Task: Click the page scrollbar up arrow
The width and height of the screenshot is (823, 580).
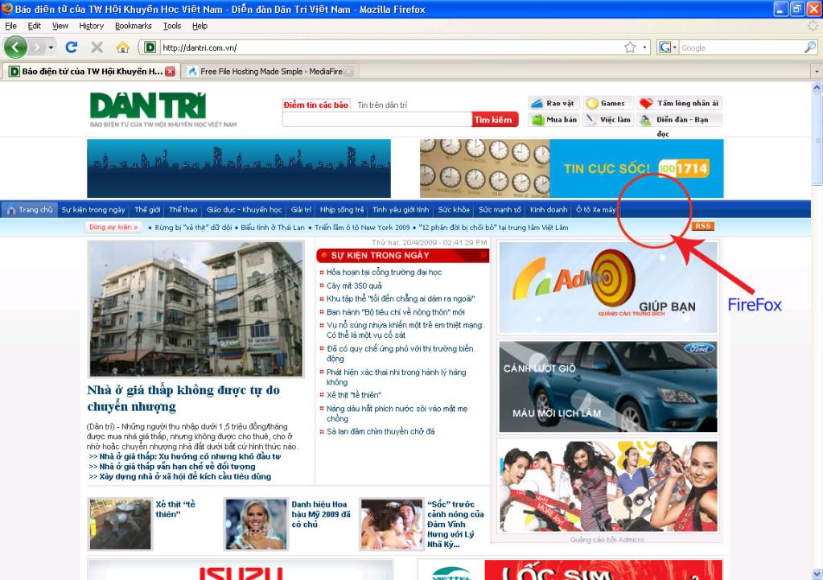Action: coord(817,88)
